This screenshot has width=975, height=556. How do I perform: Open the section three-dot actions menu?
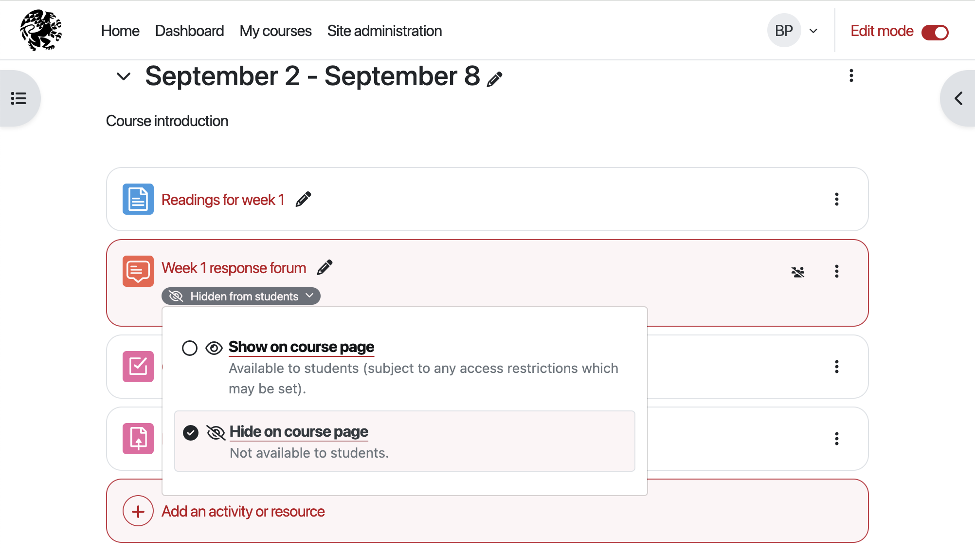tap(851, 75)
